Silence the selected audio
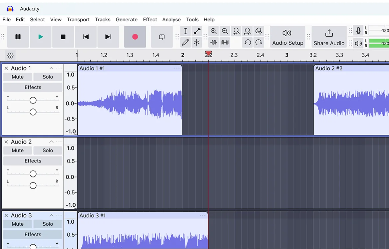 tap(225, 42)
